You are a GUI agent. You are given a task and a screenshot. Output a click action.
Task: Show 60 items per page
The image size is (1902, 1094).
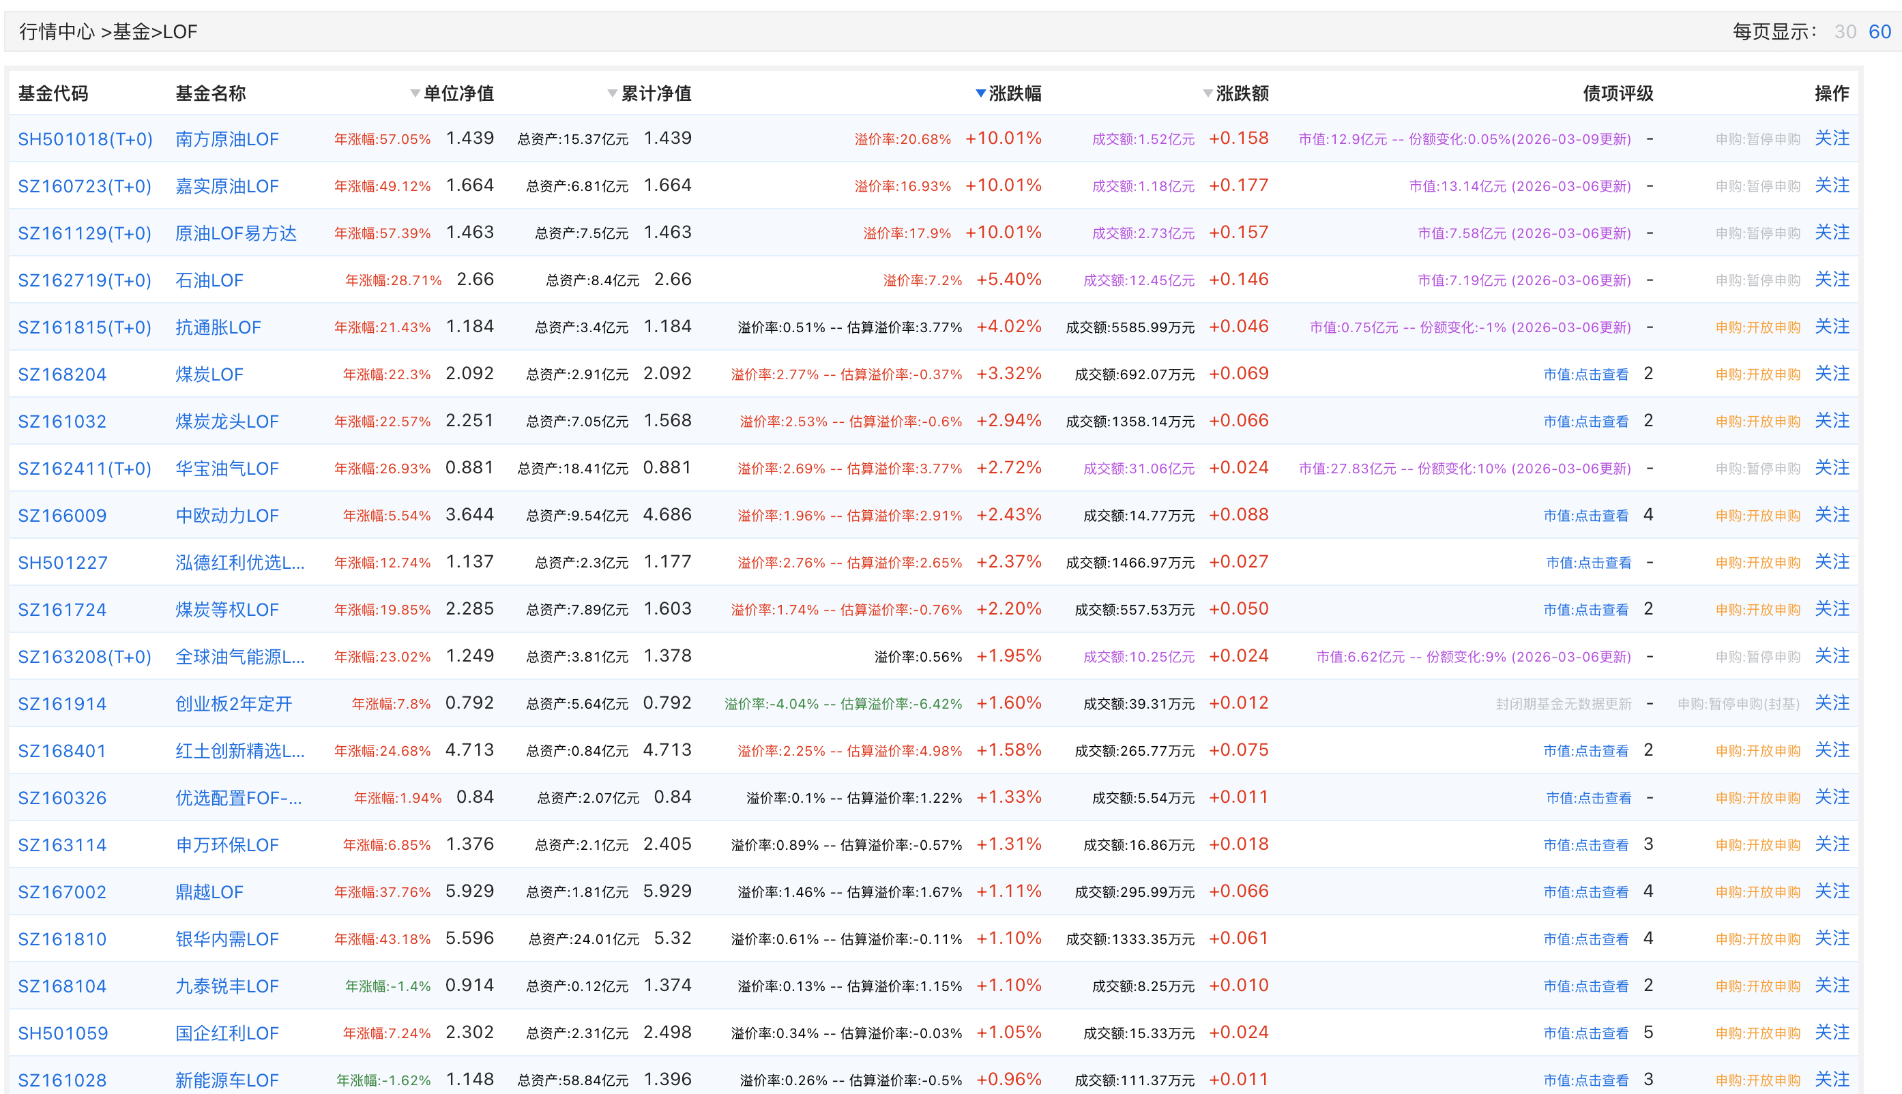[x=1879, y=31]
